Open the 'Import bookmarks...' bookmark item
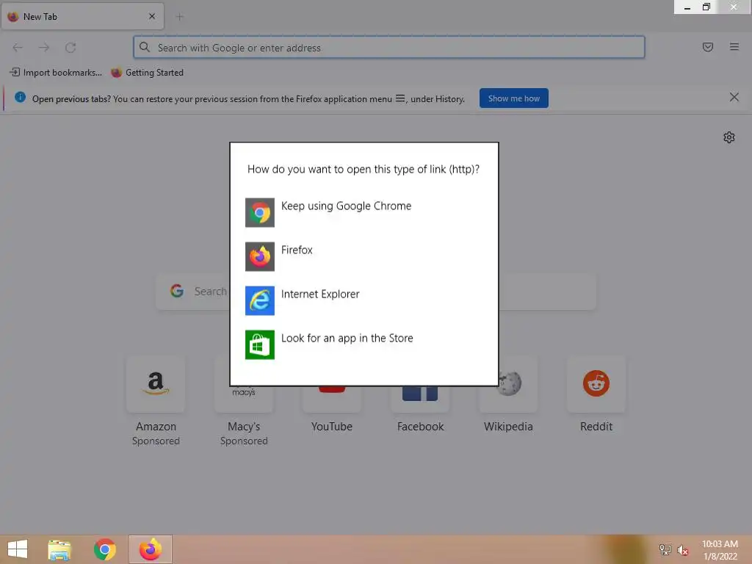Screen dimensions: 752x564 [56, 73]
